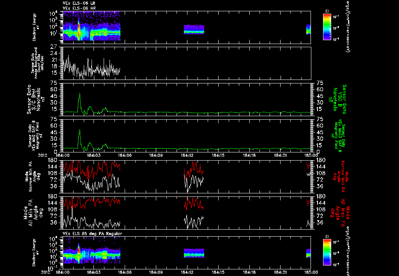Click the white 'VEx MAG SAF-B Magnetic Field' label
The width and height of the screenshot is (399, 276).
(35, 136)
